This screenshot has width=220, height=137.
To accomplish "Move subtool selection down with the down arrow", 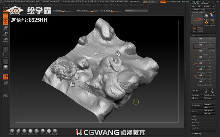I will pyautogui.click(x=212, y=89).
